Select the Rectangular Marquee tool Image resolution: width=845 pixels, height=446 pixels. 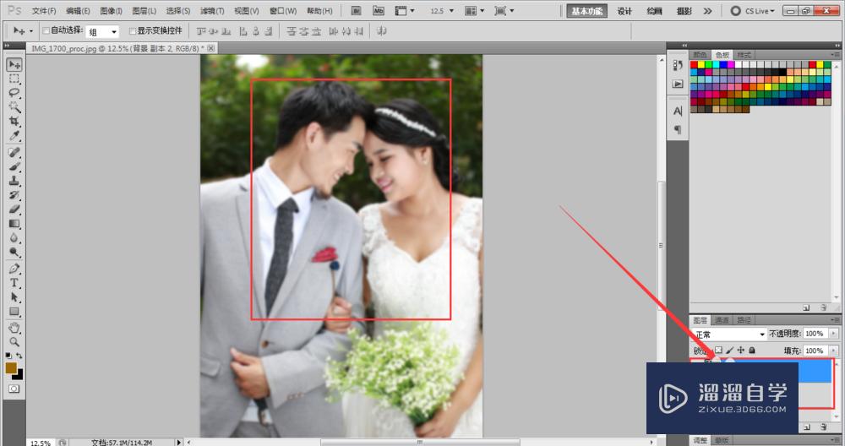point(14,79)
